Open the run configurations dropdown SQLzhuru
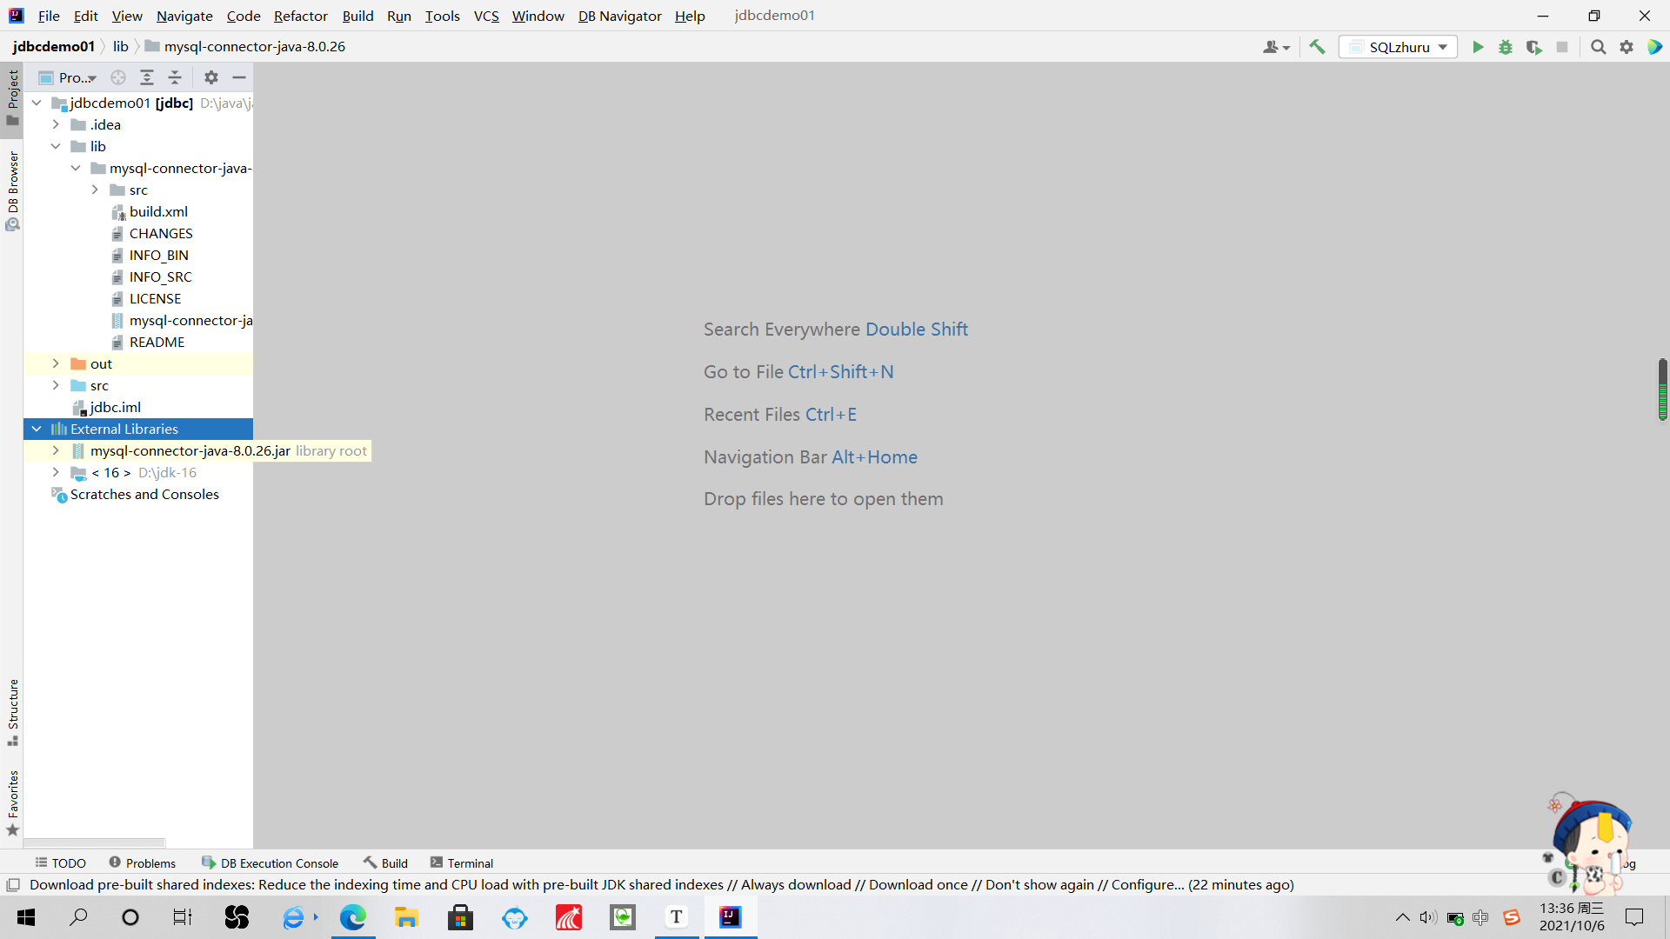The width and height of the screenshot is (1670, 939). pyautogui.click(x=1398, y=47)
